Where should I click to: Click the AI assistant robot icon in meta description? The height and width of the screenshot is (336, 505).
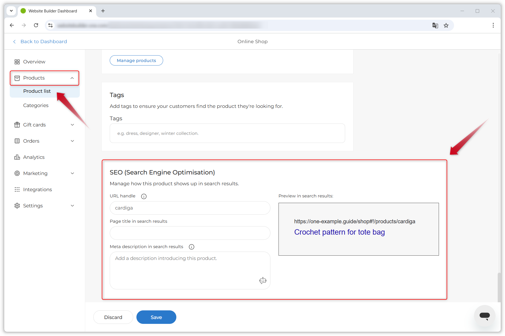click(263, 281)
